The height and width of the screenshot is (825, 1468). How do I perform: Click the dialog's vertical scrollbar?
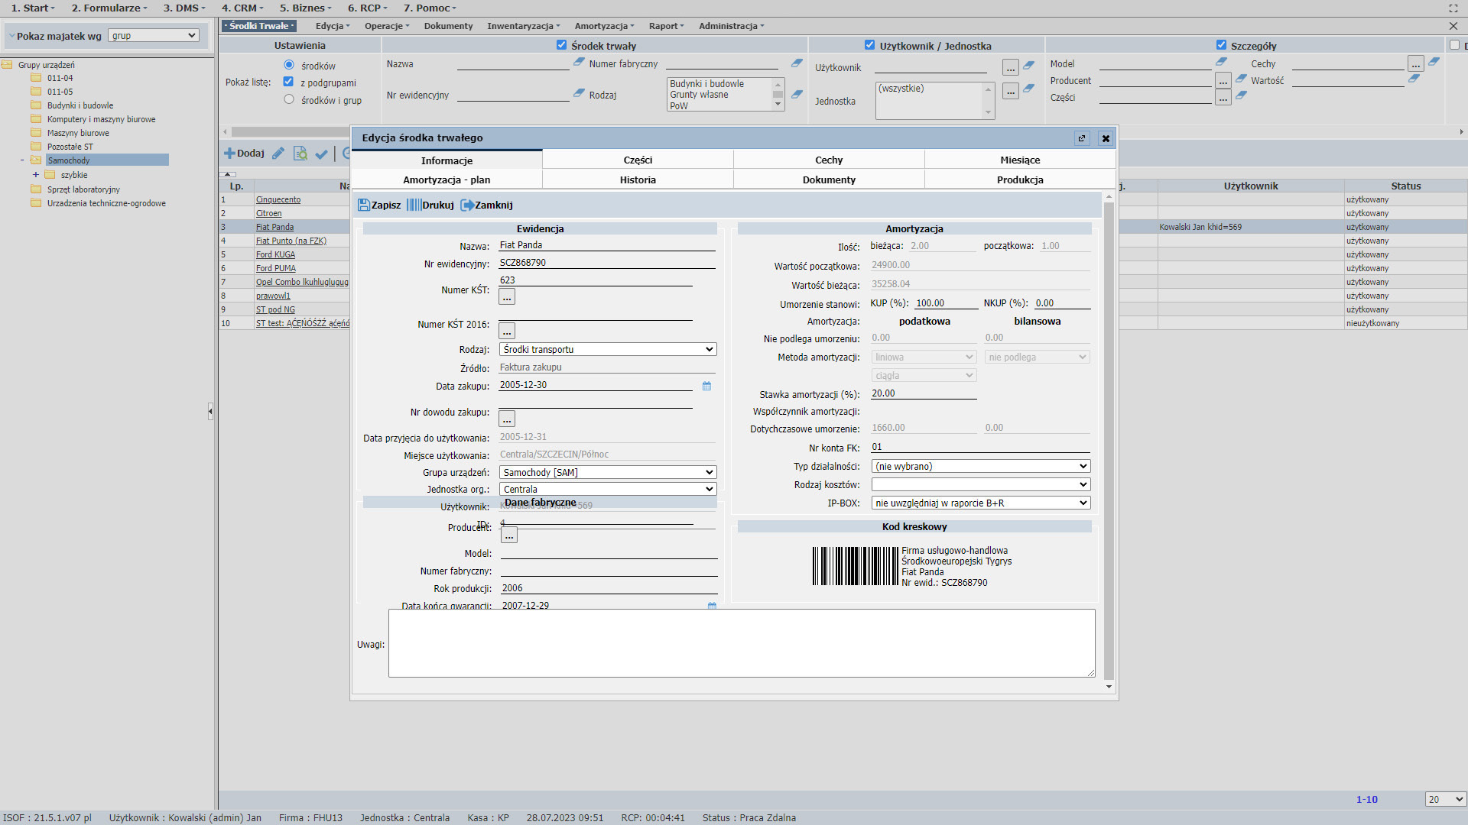(x=1109, y=443)
